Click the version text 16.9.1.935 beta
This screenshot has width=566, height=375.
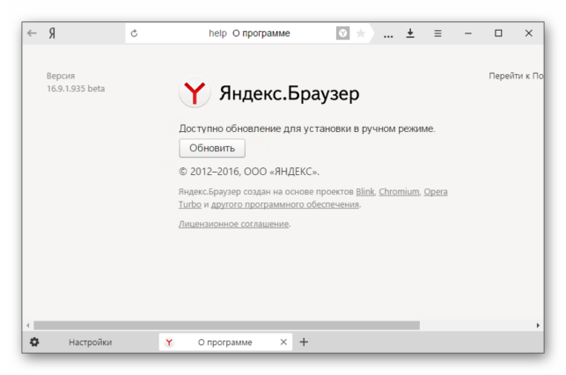[76, 89]
